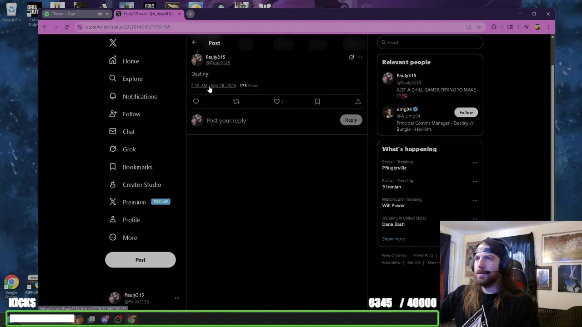Image resolution: width=582 pixels, height=327 pixels.
Task: Follow dmg04 with the Follow button
Action: [x=466, y=112]
